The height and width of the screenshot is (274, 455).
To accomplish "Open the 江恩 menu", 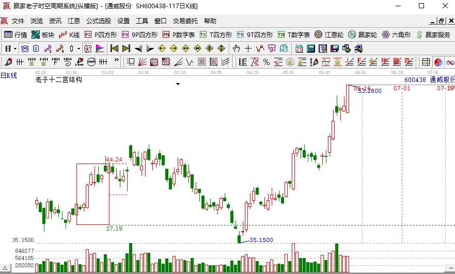I will 74,21.
